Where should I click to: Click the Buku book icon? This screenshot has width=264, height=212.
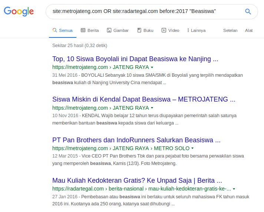(x=139, y=30)
